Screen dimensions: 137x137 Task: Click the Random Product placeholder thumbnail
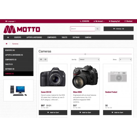(x=117, y=77)
